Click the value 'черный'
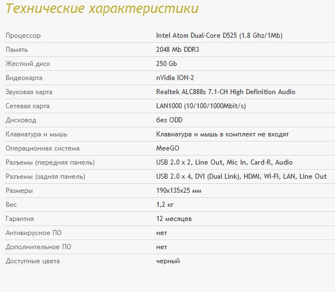 click(x=168, y=261)
